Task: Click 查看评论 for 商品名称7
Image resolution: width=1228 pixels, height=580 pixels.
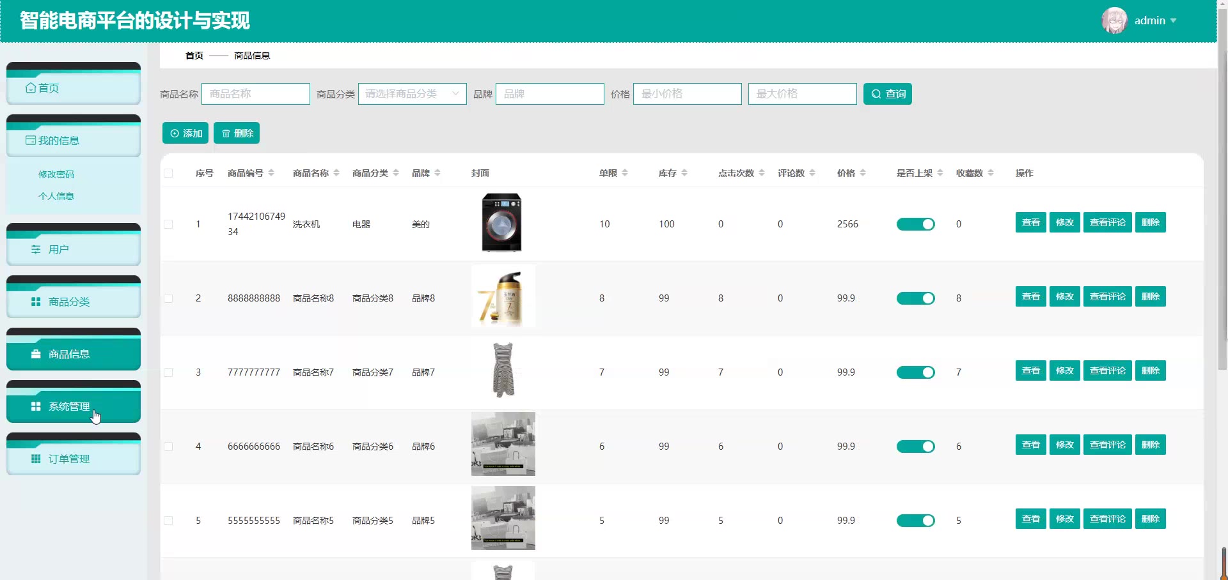Action: point(1107,370)
